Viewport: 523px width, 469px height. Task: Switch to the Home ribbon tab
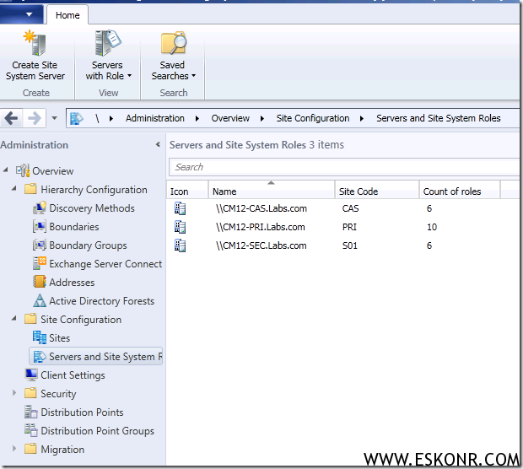(x=67, y=15)
